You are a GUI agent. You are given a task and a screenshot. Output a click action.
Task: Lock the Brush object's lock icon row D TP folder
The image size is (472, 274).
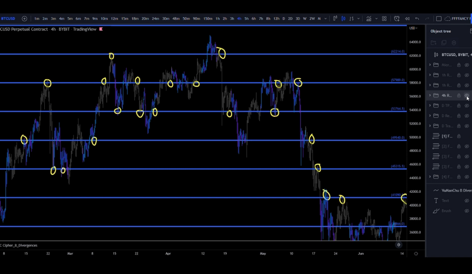459,106
